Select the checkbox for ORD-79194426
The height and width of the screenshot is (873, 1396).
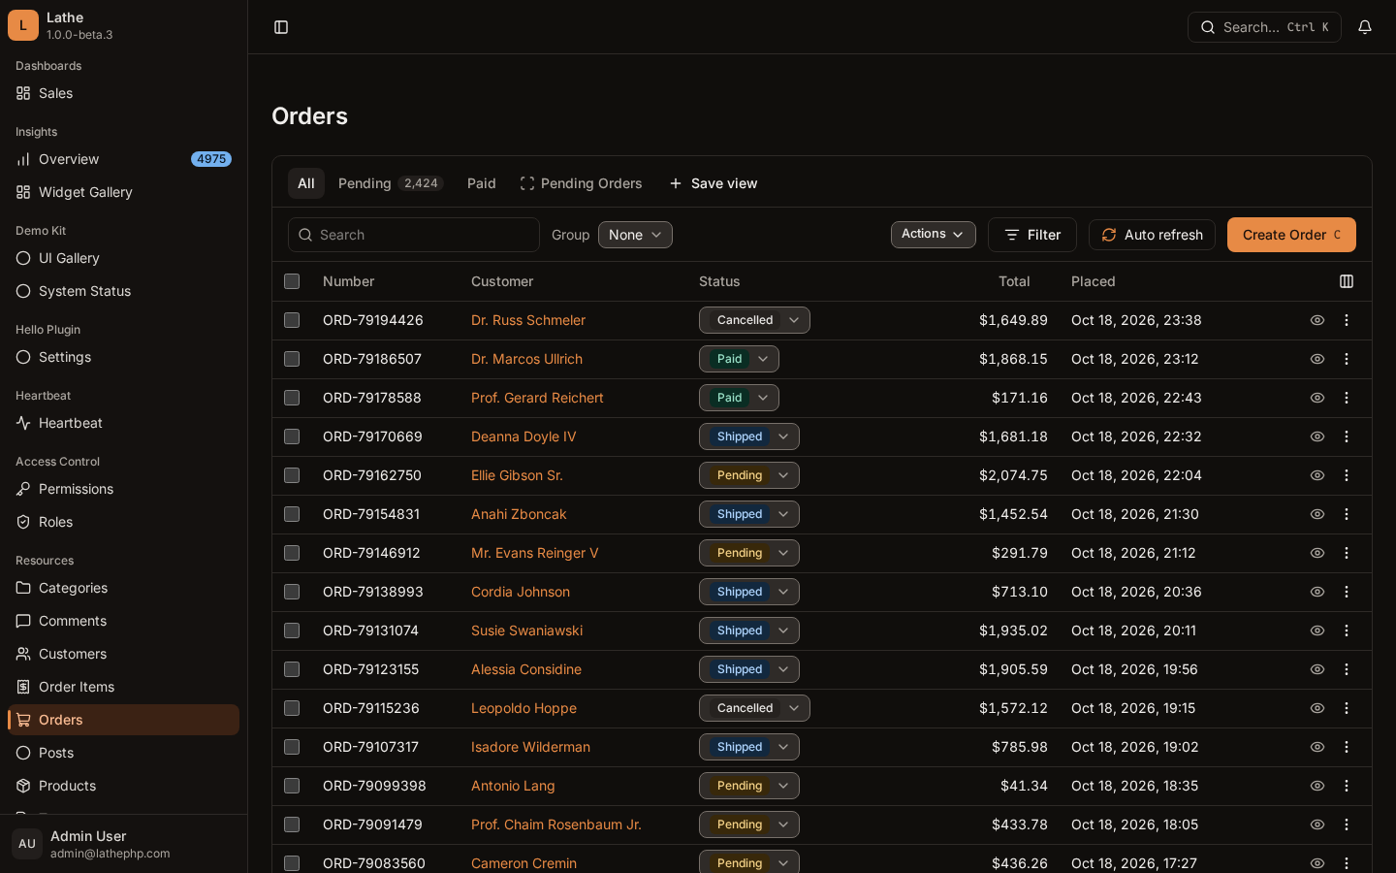(292, 320)
